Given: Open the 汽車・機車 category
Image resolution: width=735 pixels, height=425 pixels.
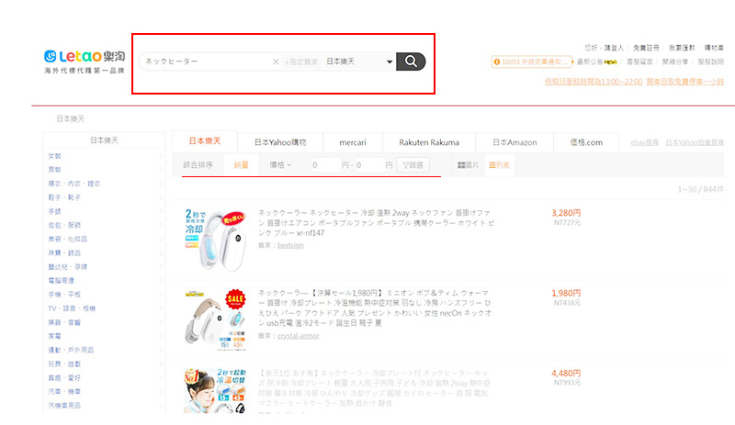Looking at the screenshot, I should 64,391.
